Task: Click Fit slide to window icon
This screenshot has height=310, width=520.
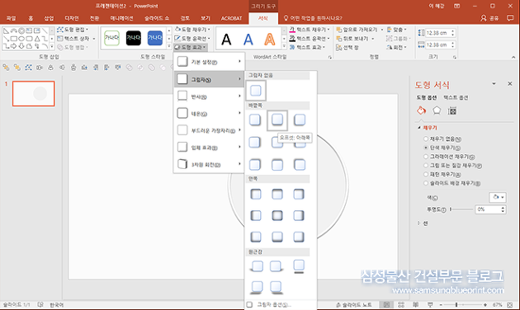Action: (x=510, y=305)
